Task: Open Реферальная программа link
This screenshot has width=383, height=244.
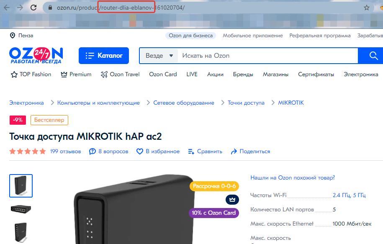Action: tap(320, 36)
